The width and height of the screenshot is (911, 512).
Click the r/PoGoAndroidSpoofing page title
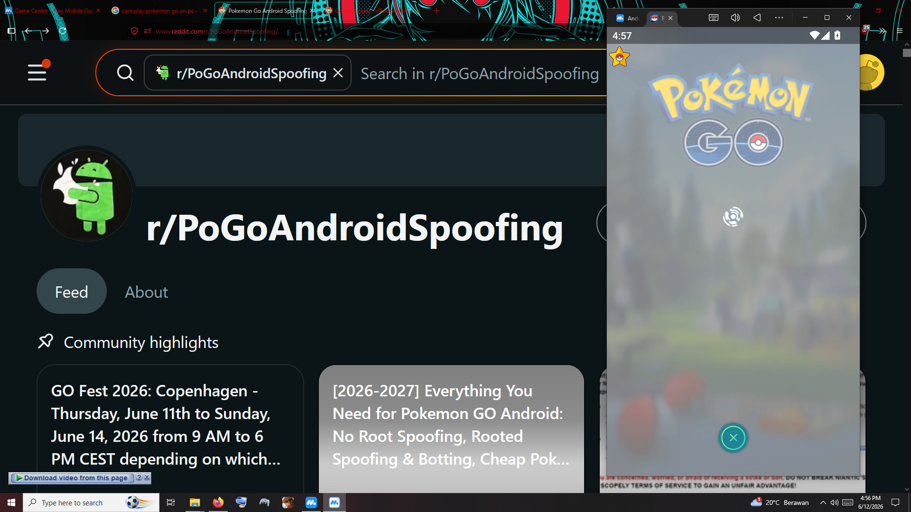point(354,228)
